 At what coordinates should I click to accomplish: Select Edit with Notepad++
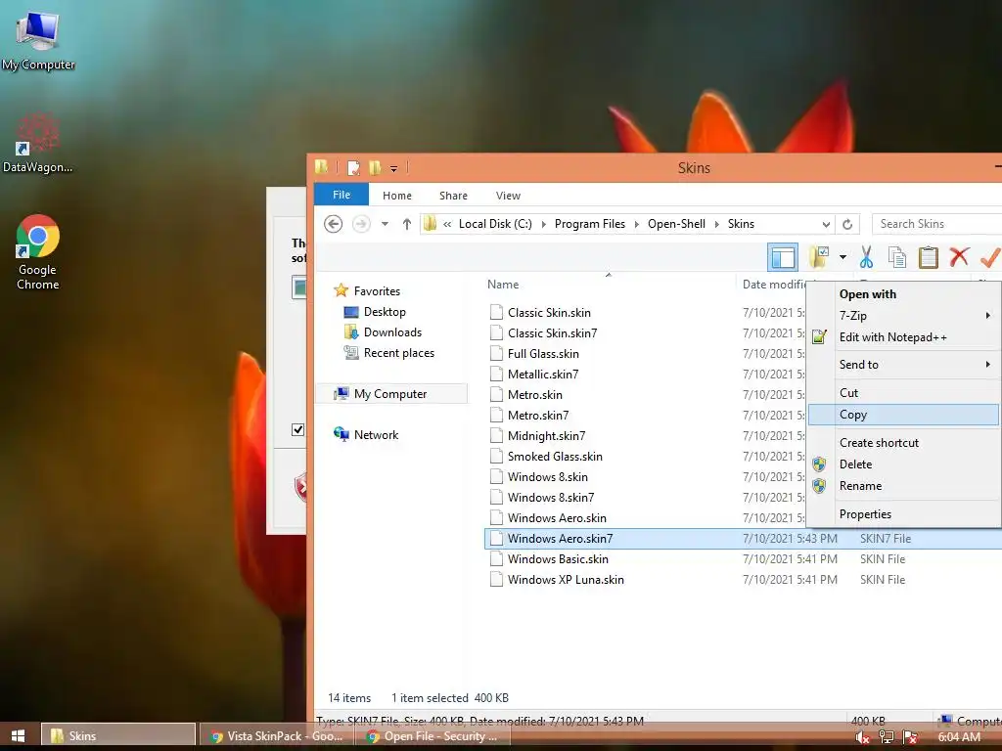[903, 337]
